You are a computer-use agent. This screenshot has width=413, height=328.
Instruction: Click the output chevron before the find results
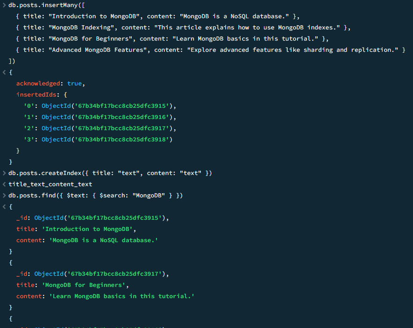click(4, 207)
